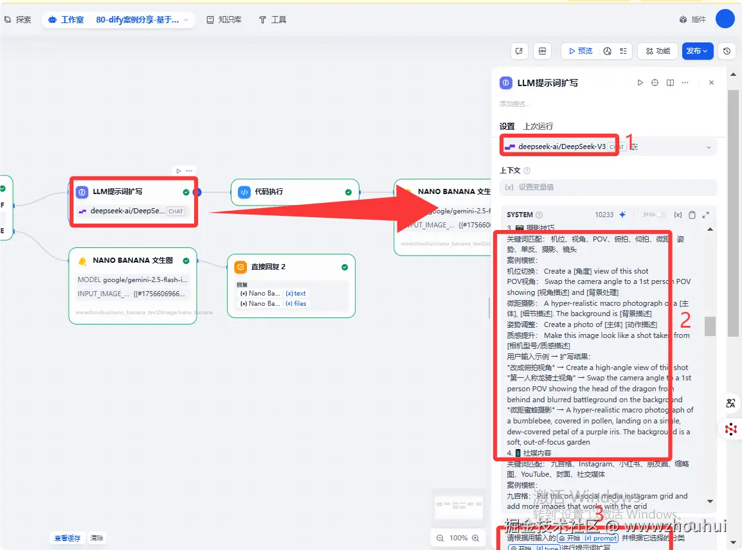
Task: Select the 直接回复 2 node
Action: pyautogui.click(x=291, y=286)
